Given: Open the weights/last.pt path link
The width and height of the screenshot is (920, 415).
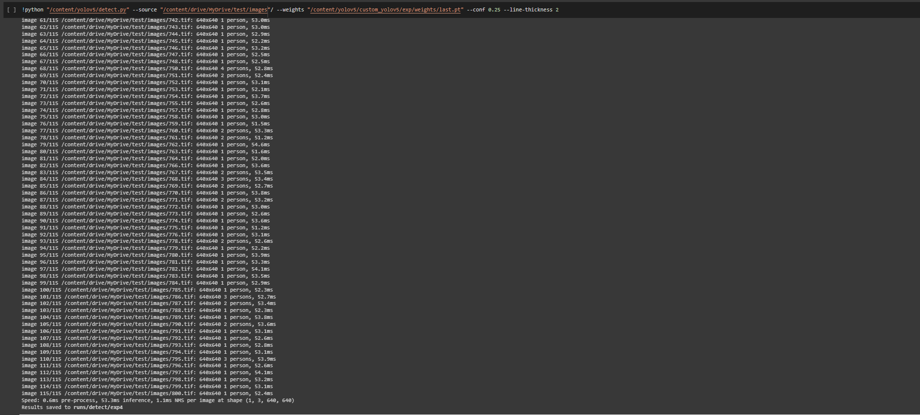Looking at the screenshot, I should click(385, 10).
